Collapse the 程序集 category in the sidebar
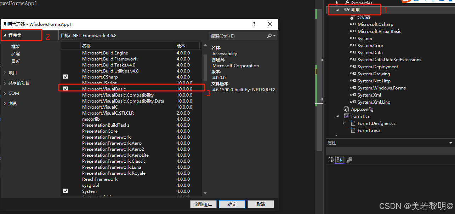This screenshot has width=455, height=214. 4,35
